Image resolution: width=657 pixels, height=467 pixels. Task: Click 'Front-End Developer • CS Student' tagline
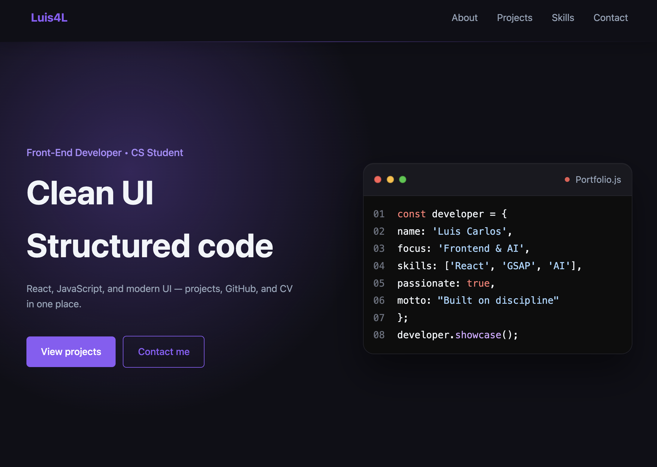105,153
